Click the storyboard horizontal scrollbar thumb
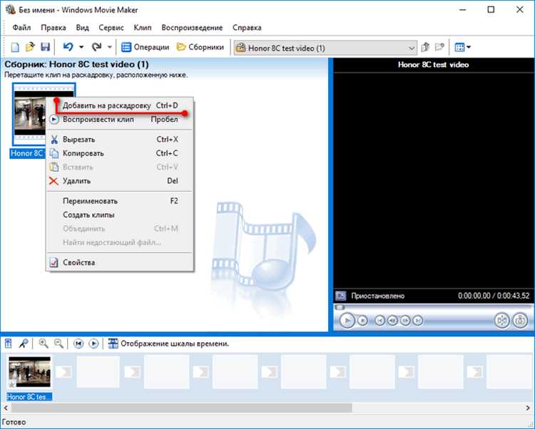 [x=181, y=408]
